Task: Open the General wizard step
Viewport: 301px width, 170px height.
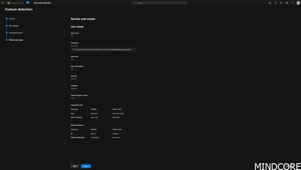Action: (12, 19)
